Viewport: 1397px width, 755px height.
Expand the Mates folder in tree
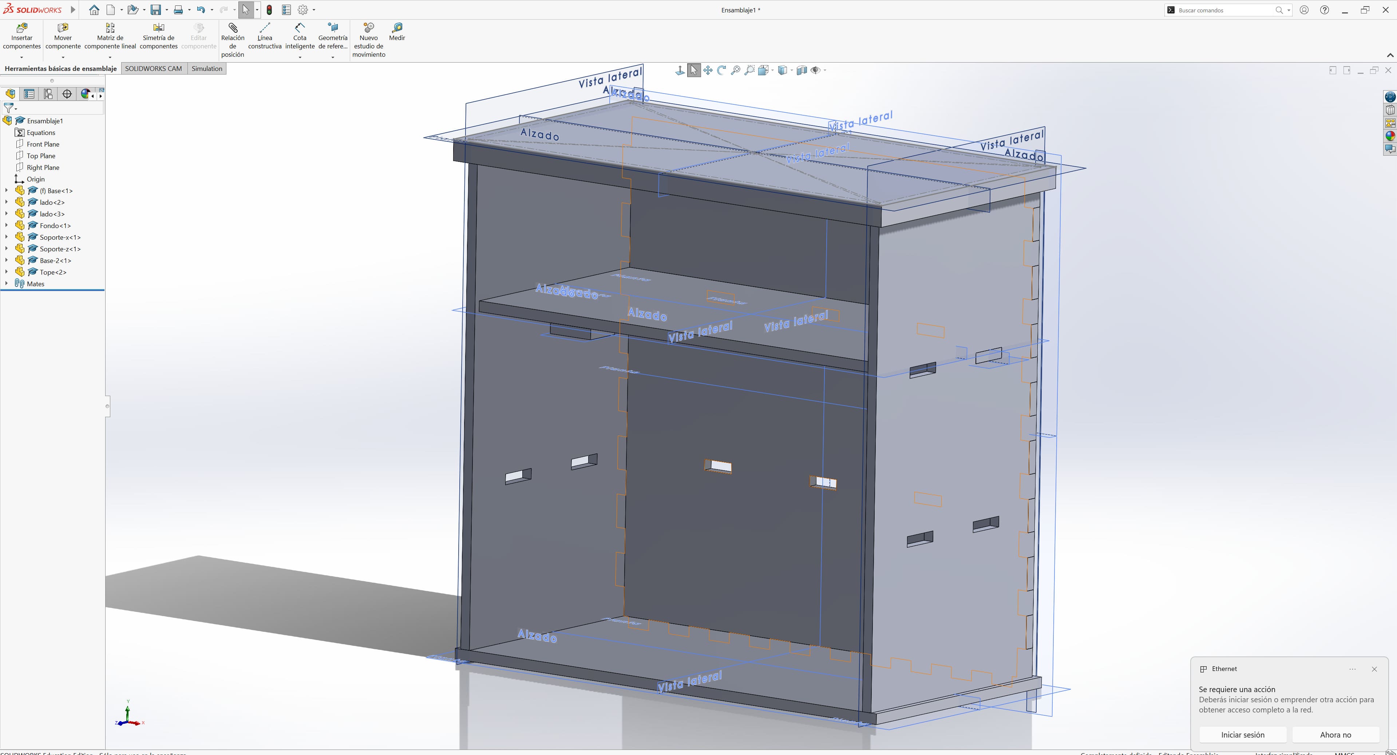tap(7, 283)
